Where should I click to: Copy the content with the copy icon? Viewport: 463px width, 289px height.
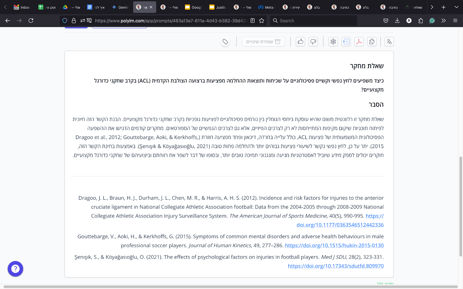click(372, 42)
